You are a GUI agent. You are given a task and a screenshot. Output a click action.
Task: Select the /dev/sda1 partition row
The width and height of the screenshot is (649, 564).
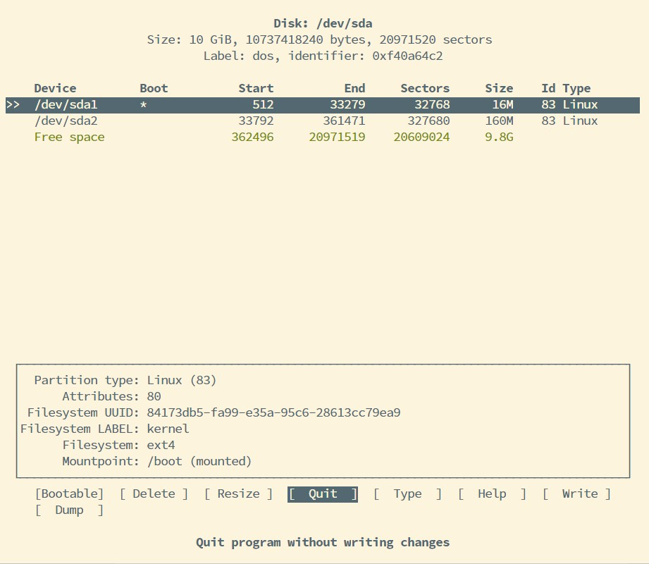[323, 105]
